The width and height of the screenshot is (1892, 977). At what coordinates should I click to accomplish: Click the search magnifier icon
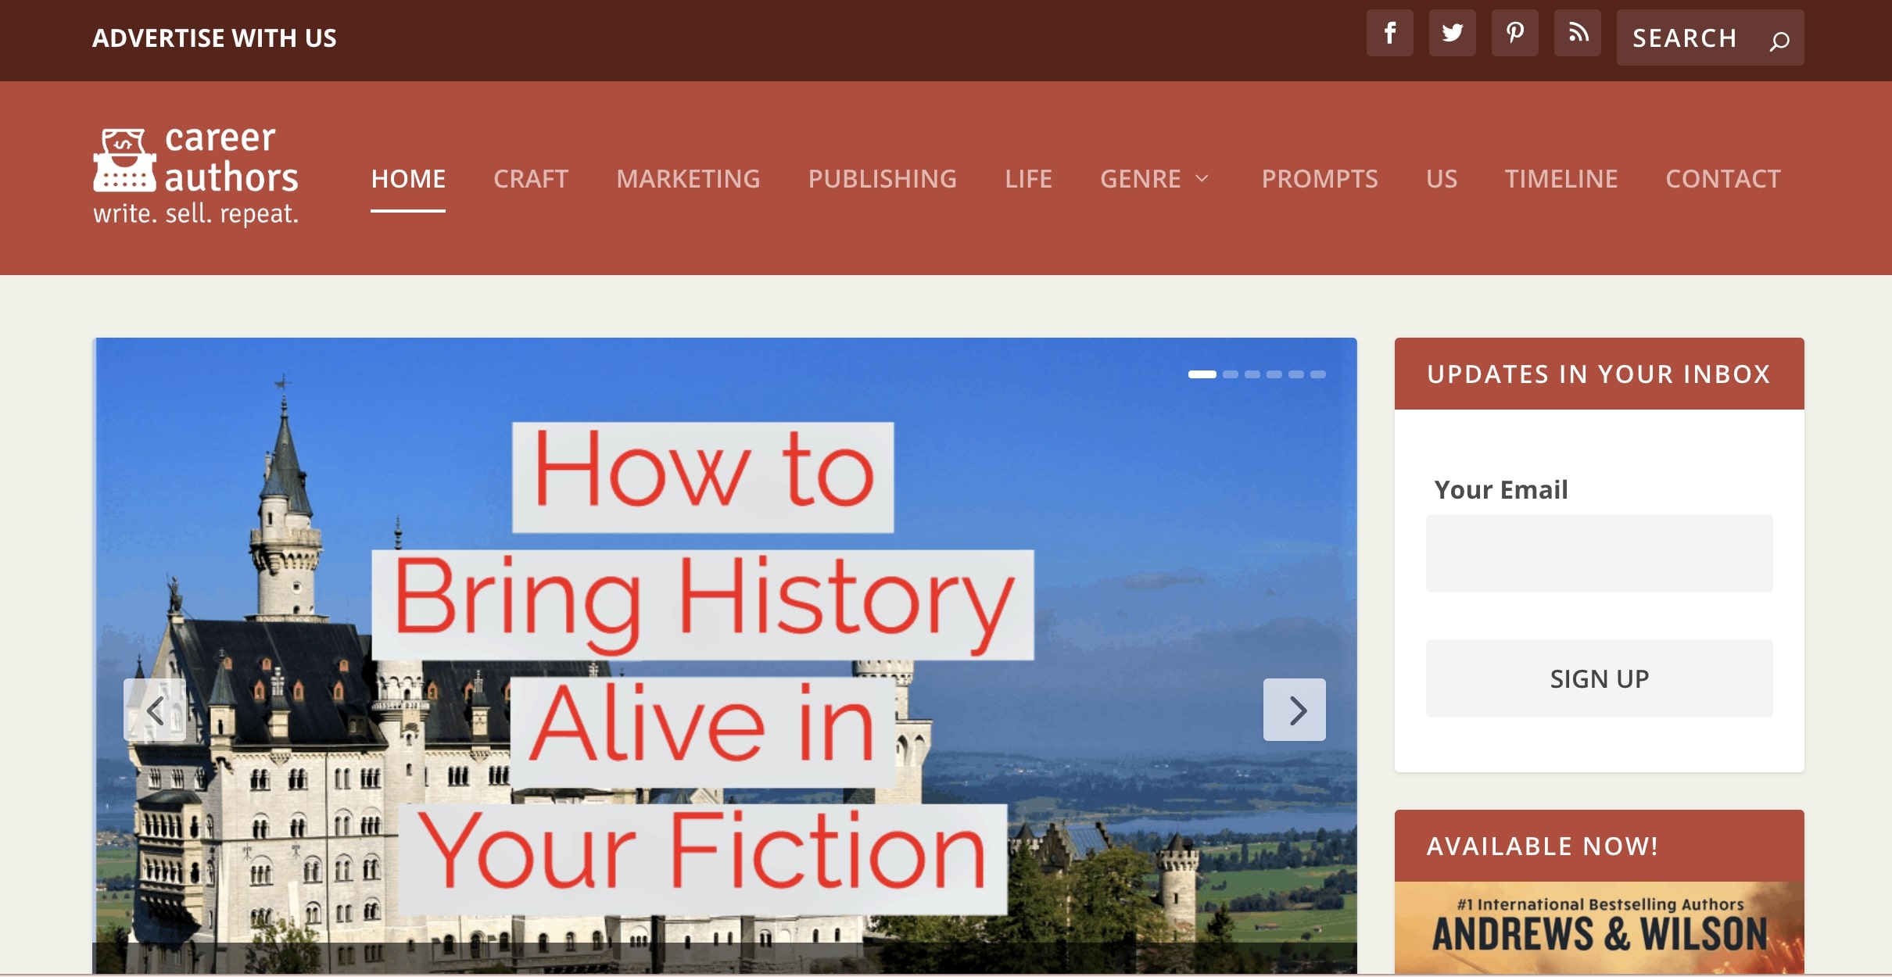1779,39
